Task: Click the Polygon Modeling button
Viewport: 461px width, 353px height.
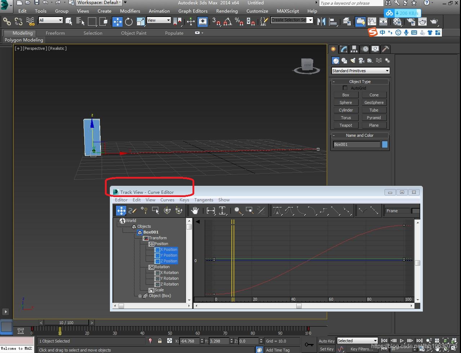Action: (x=24, y=40)
